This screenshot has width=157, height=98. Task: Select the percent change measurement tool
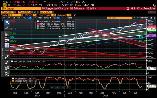[7, 34]
